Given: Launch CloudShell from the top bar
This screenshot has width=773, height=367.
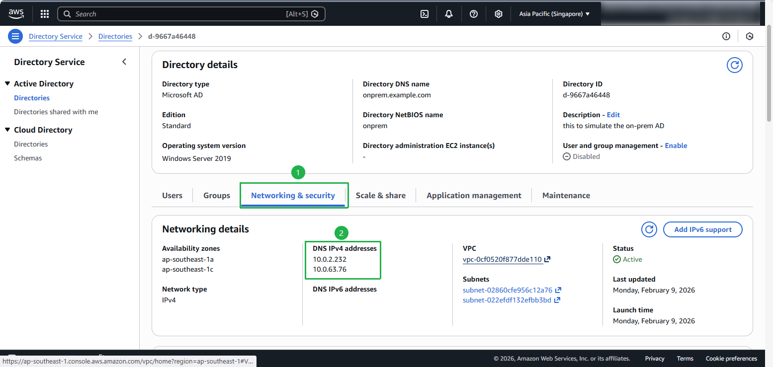Looking at the screenshot, I should (x=425, y=14).
